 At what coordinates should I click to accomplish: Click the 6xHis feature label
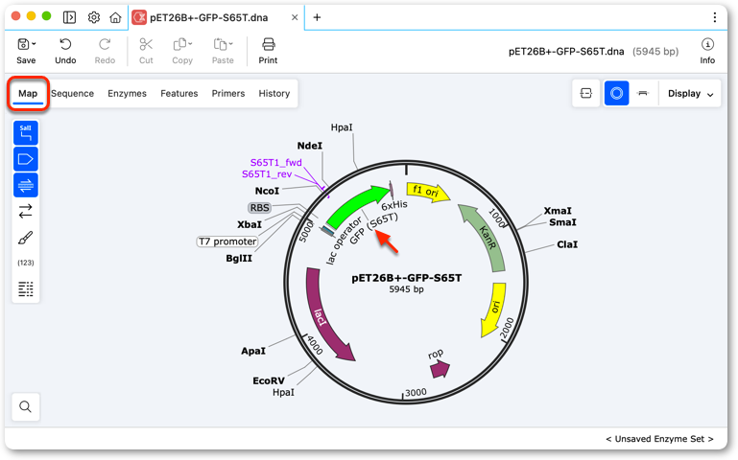click(x=394, y=205)
